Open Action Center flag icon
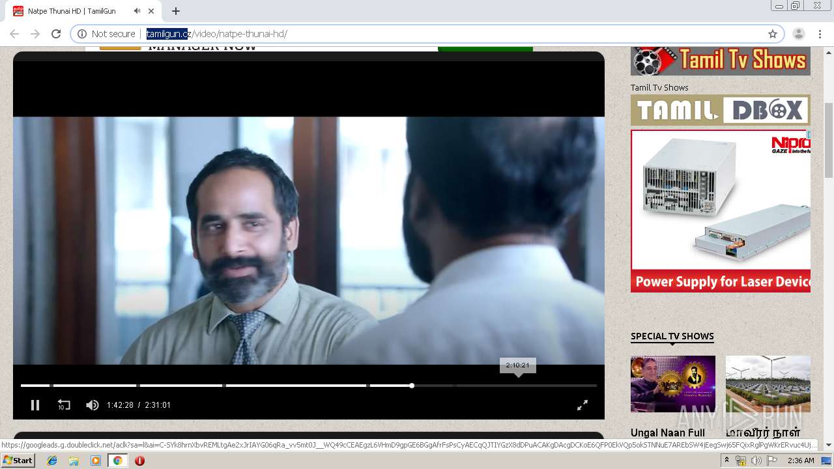 tap(771, 461)
